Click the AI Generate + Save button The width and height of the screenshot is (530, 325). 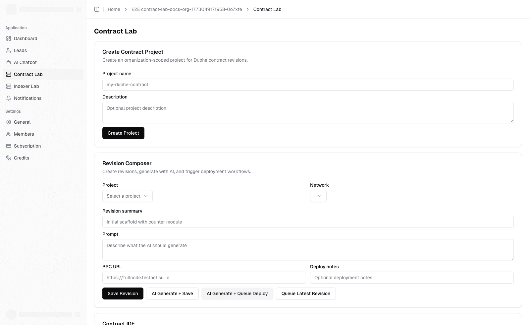coord(172,293)
